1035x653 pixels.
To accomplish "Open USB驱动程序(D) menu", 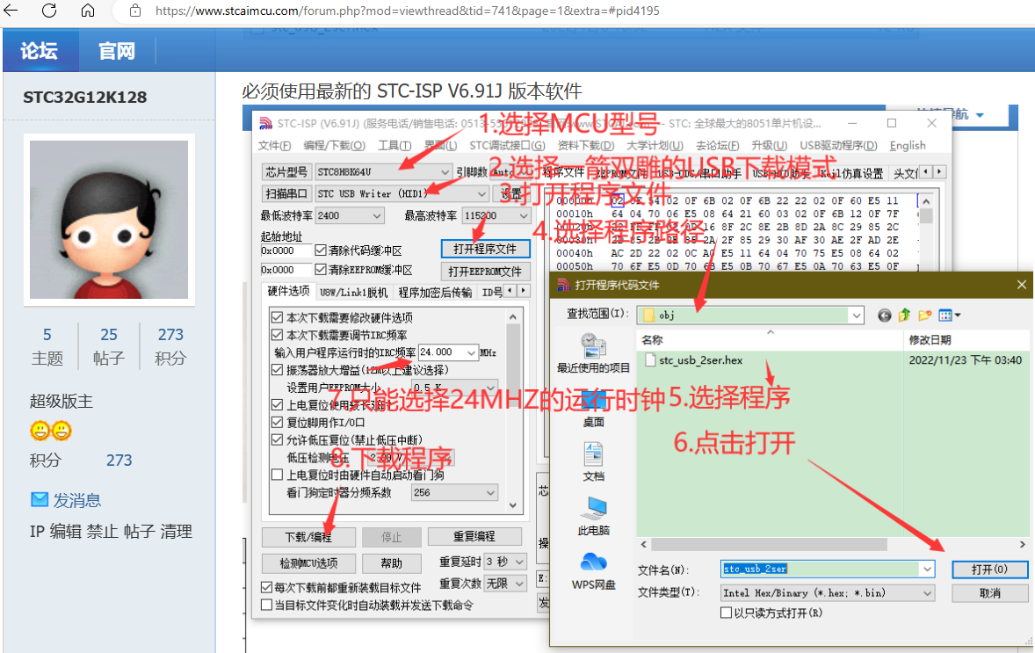I will point(838,145).
